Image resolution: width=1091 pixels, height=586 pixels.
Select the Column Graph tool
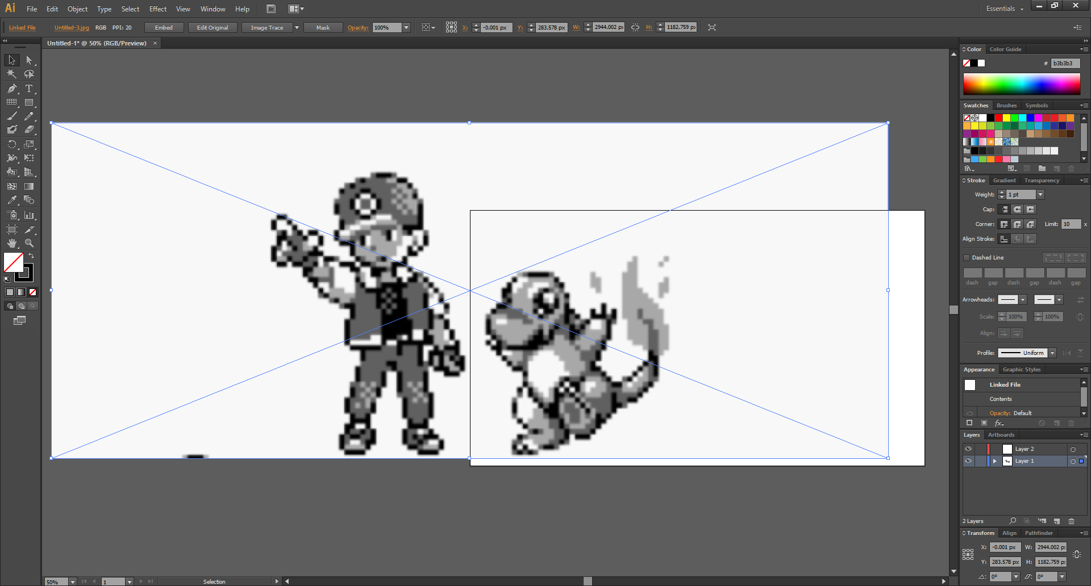tap(29, 215)
